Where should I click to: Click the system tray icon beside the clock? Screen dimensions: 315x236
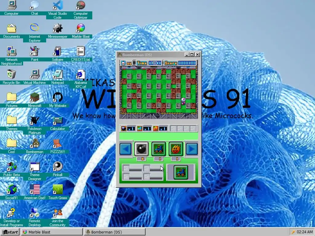(293, 232)
